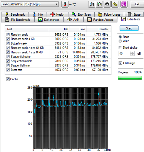Open the Health tab with red cross icon

click(x=57, y=14)
